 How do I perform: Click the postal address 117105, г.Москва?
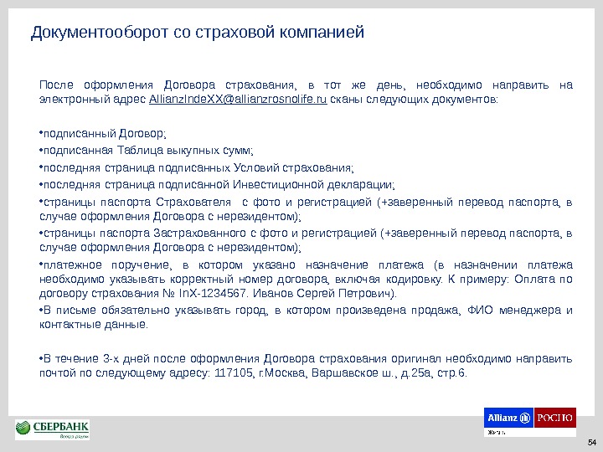pos(340,372)
